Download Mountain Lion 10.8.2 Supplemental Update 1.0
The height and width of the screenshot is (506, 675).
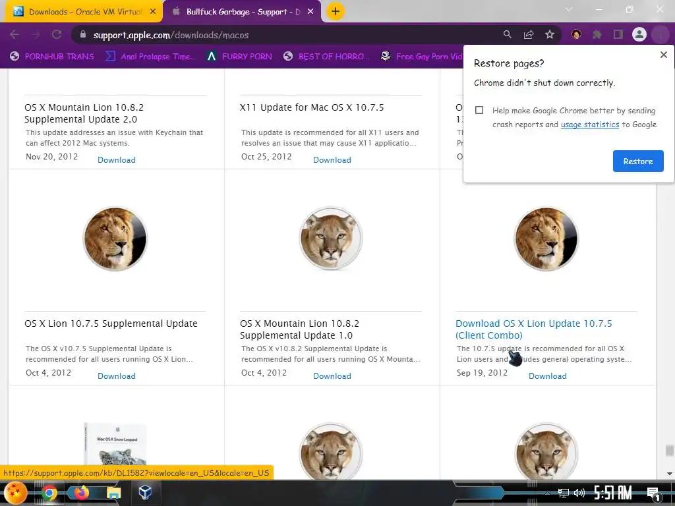click(332, 376)
